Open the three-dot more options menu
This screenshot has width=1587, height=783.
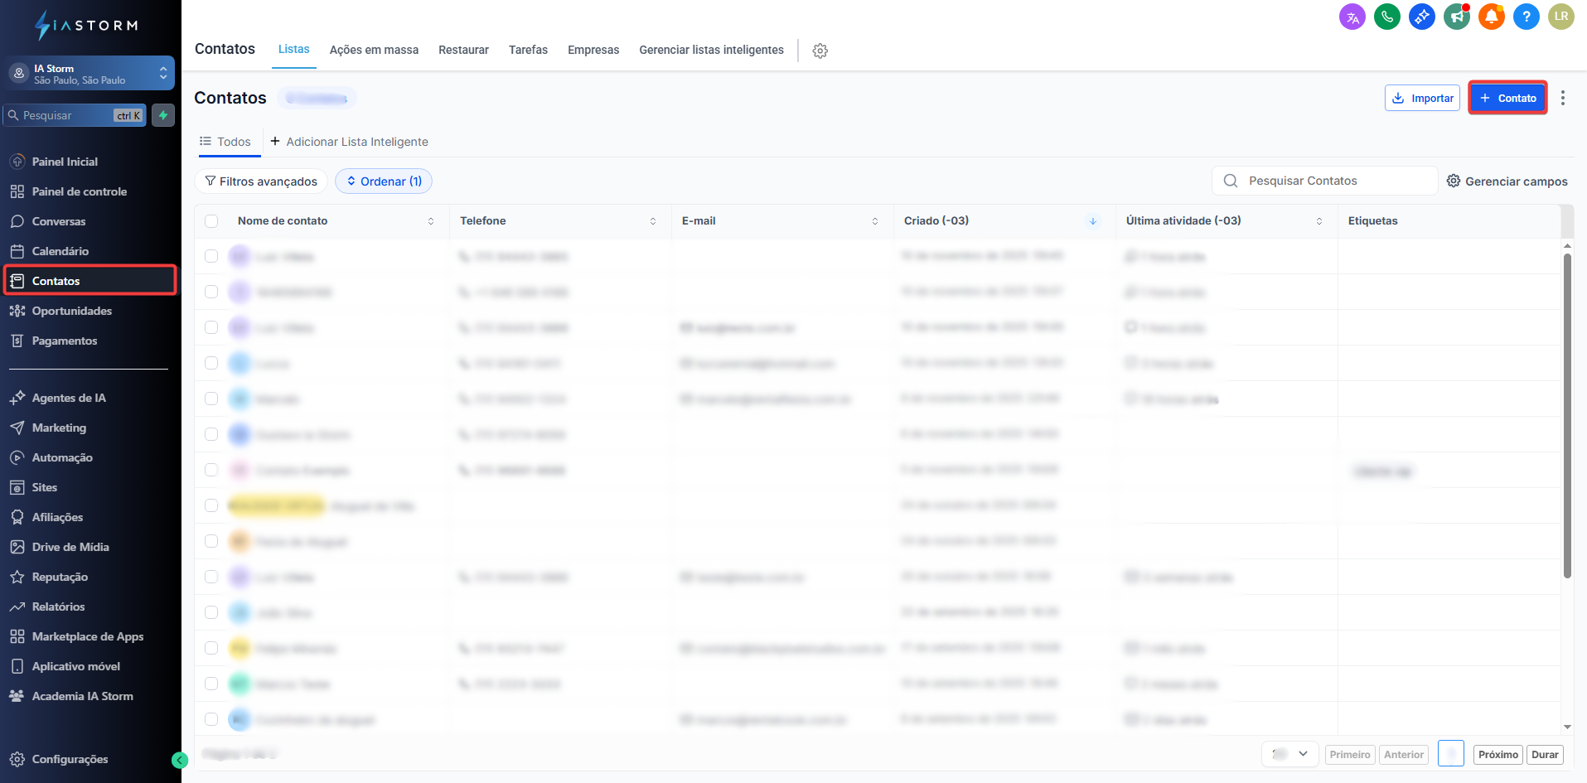pos(1563,98)
